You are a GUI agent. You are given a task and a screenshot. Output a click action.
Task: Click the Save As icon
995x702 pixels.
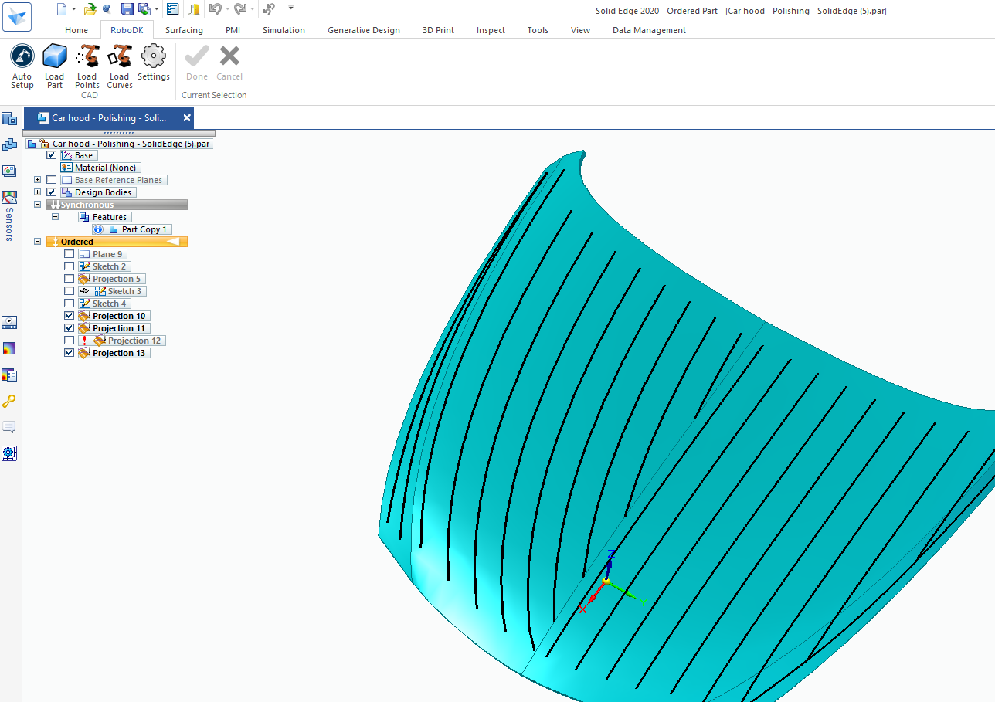point(143,9)
